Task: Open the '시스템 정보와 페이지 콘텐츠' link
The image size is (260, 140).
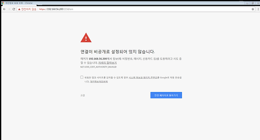Action: pyautogui.click(x=143, y=77)
